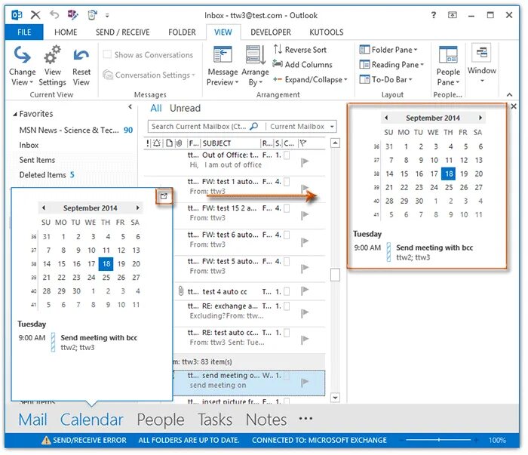
Task: Click the Window icon in ribbon
Action: coord(481,53)
